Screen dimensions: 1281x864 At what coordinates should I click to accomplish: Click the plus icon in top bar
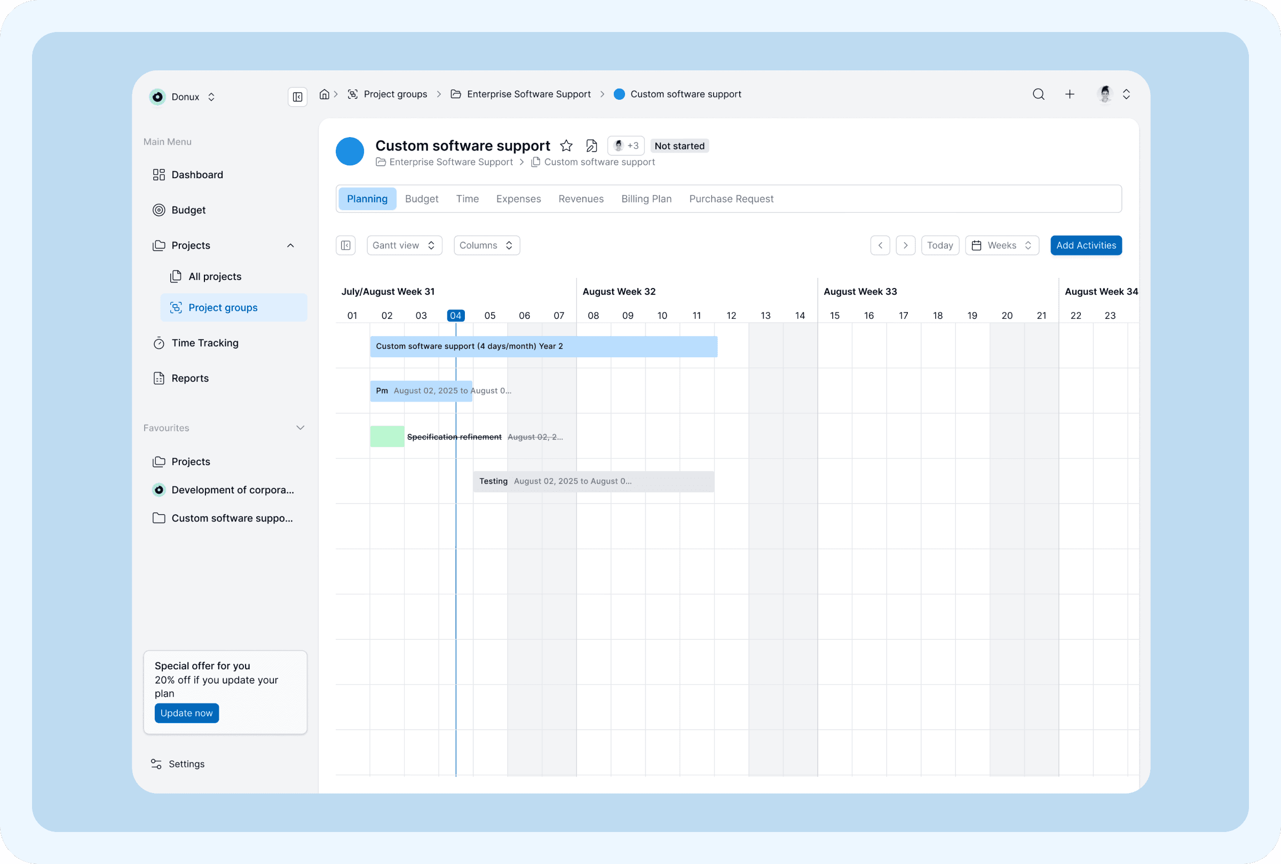(x=1069, y=94)
